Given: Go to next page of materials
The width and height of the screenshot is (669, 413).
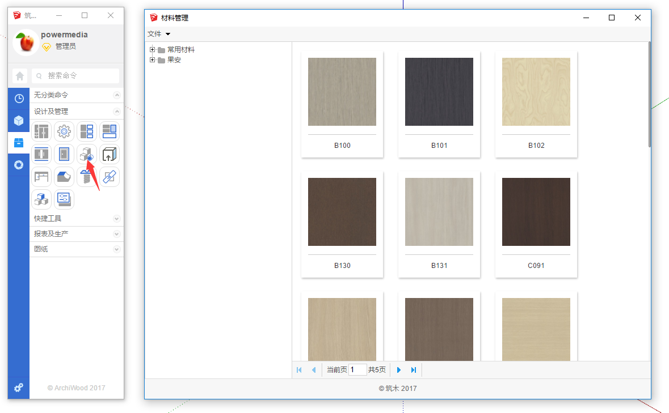Looking at the screenshot, I should pos(399,370).
